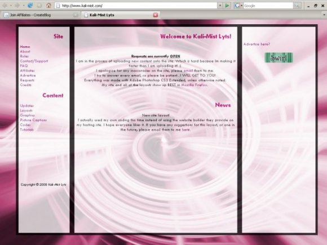
Task: Click the Kali-Mist Lyts tab page icon
Action: [86, 15]
